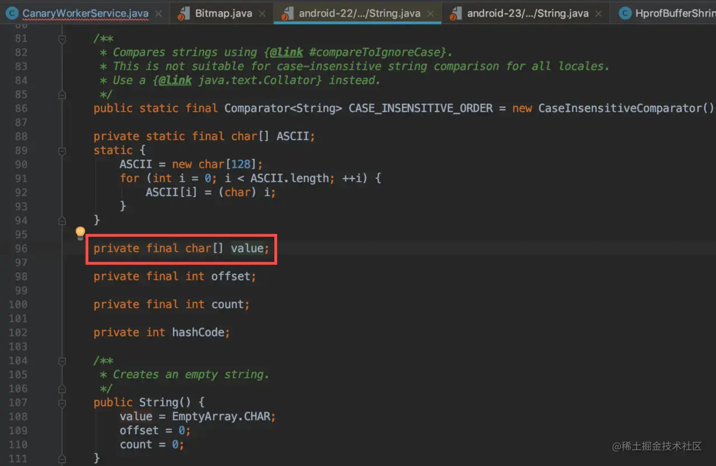Screen dimensions: 716x466
Task: Click the file icon on the android-22 String.java tab
Action: tap(288, 13)
